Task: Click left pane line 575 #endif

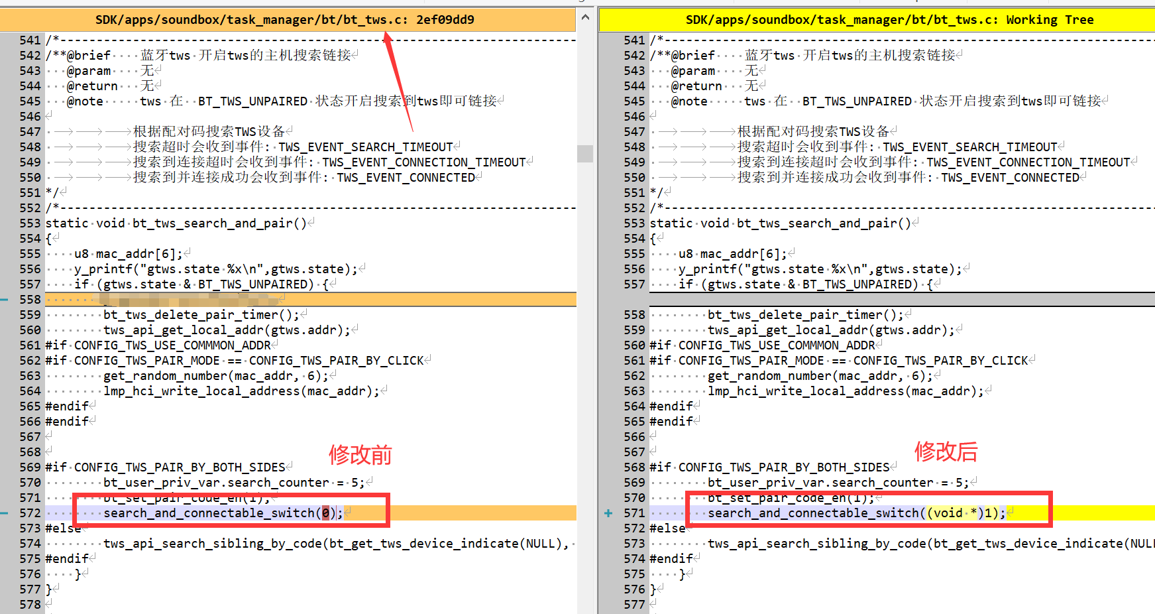Action: point(67,559)
